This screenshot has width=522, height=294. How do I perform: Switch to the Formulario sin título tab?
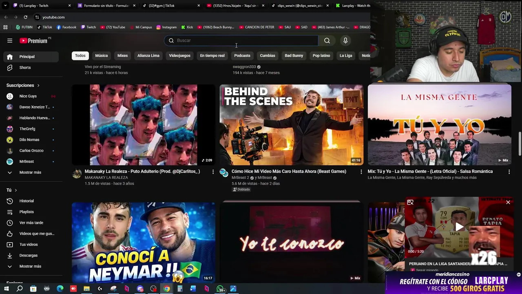tap(106, 6)
